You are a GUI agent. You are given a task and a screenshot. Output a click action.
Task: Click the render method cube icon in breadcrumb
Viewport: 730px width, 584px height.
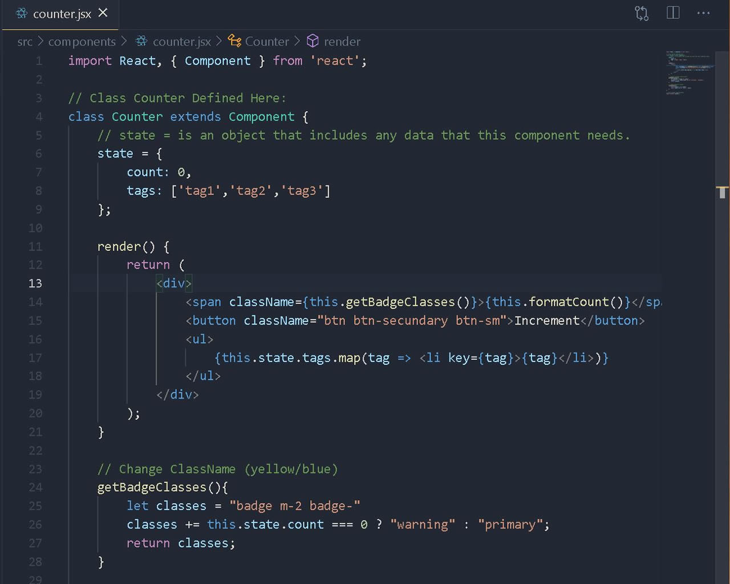pyautogui.click(x=313, y=41)
